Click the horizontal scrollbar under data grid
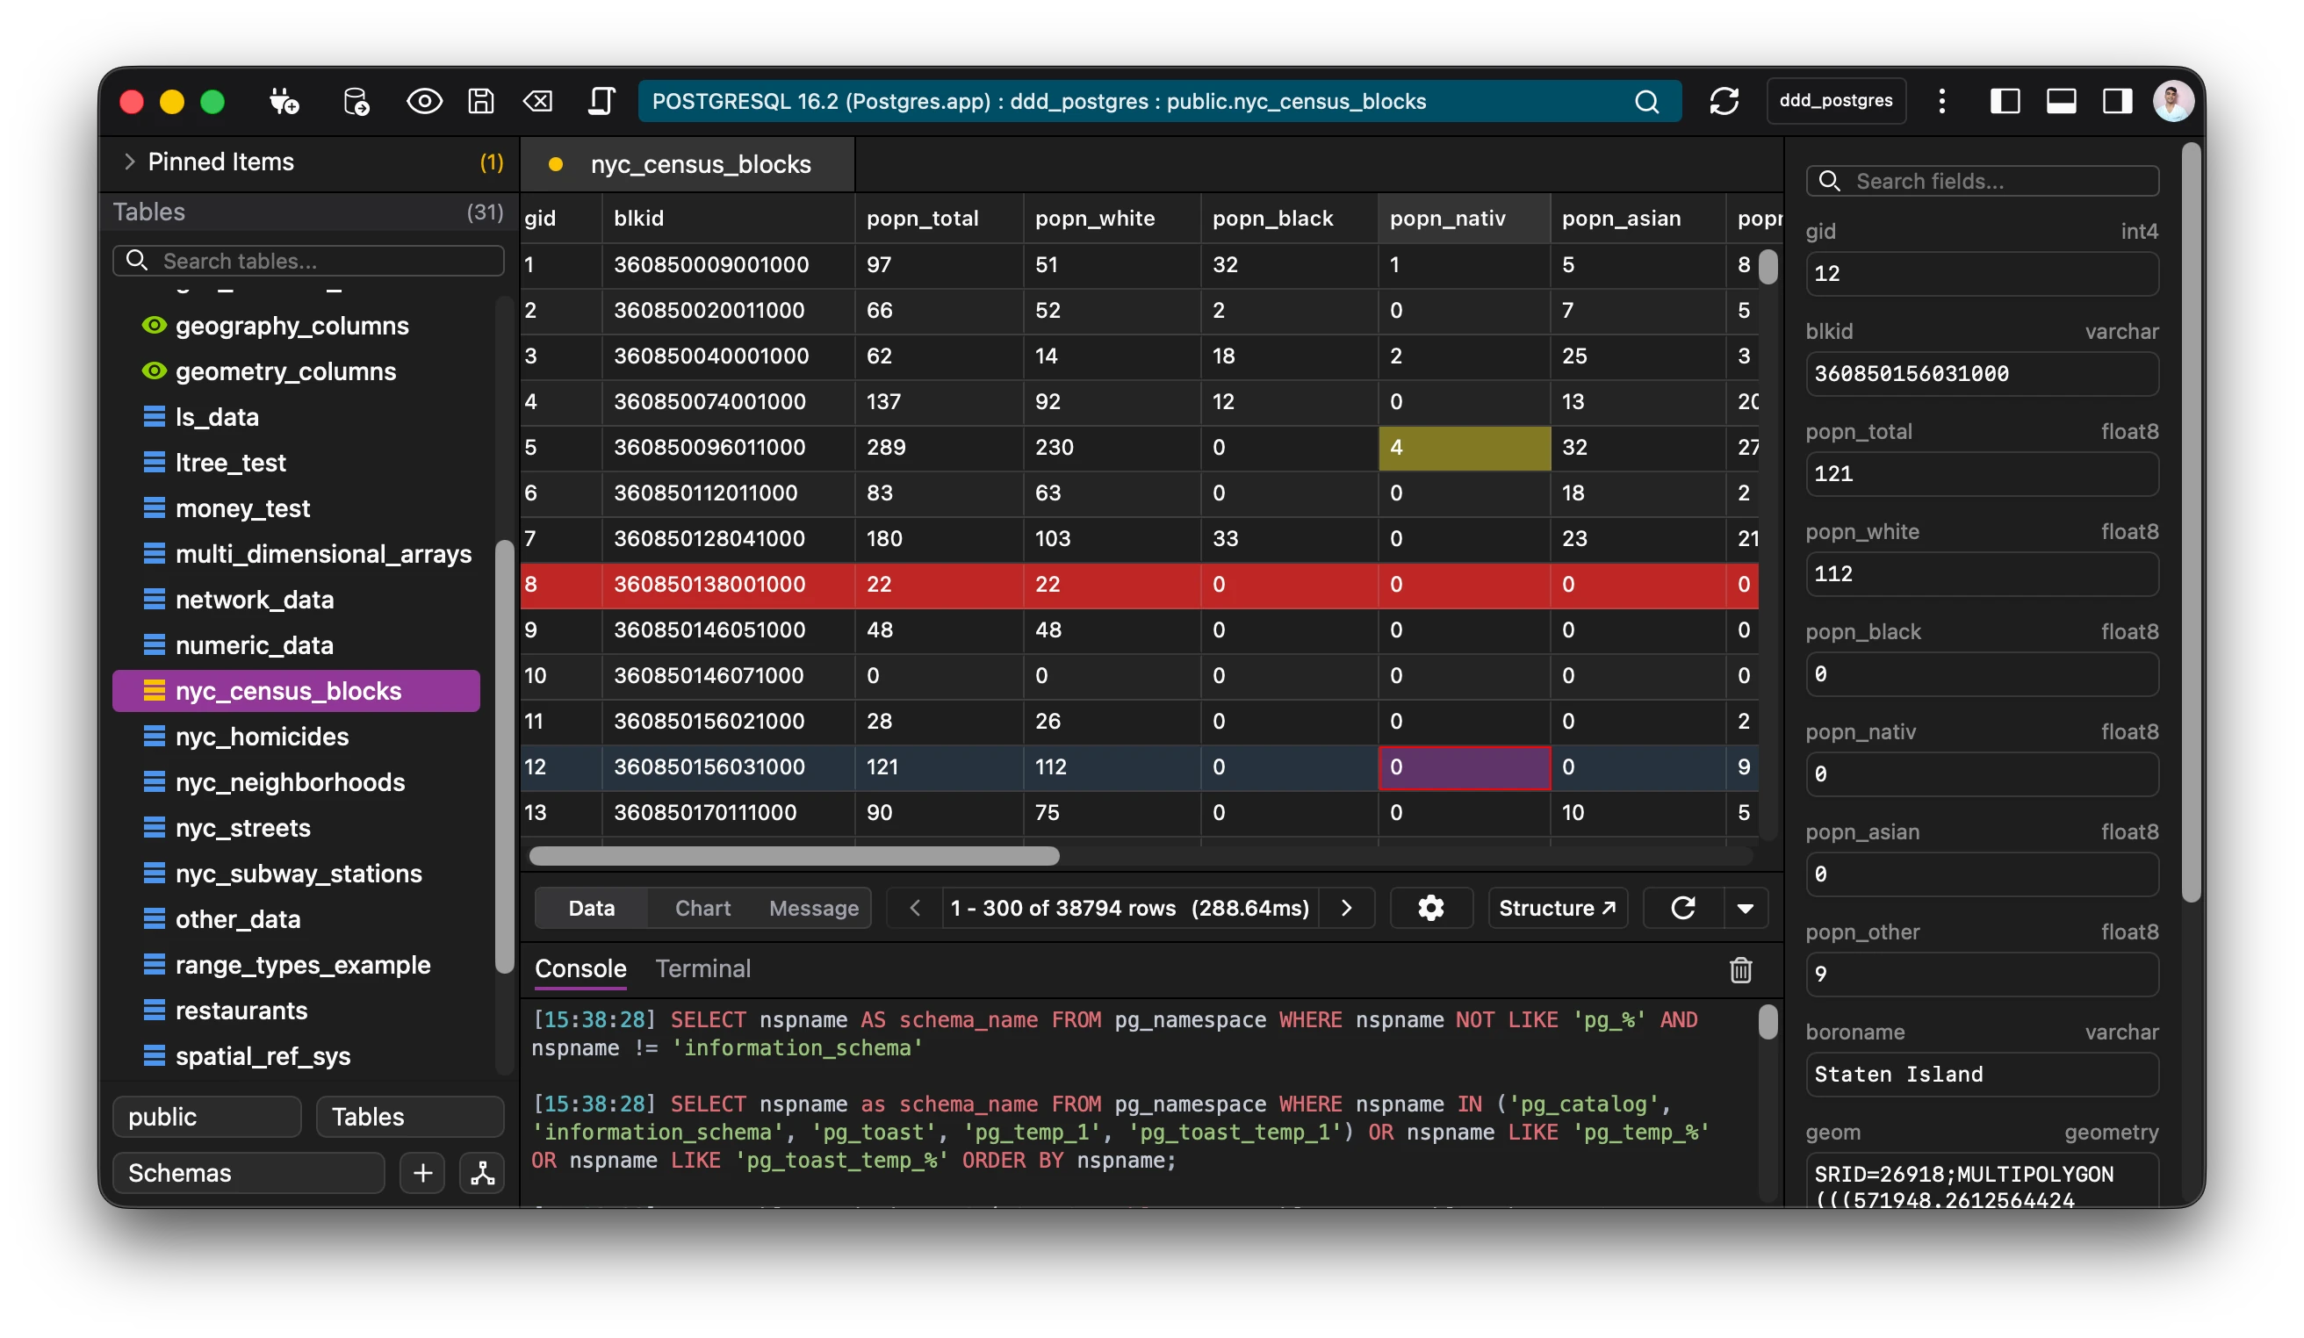 tap(794, 856)
